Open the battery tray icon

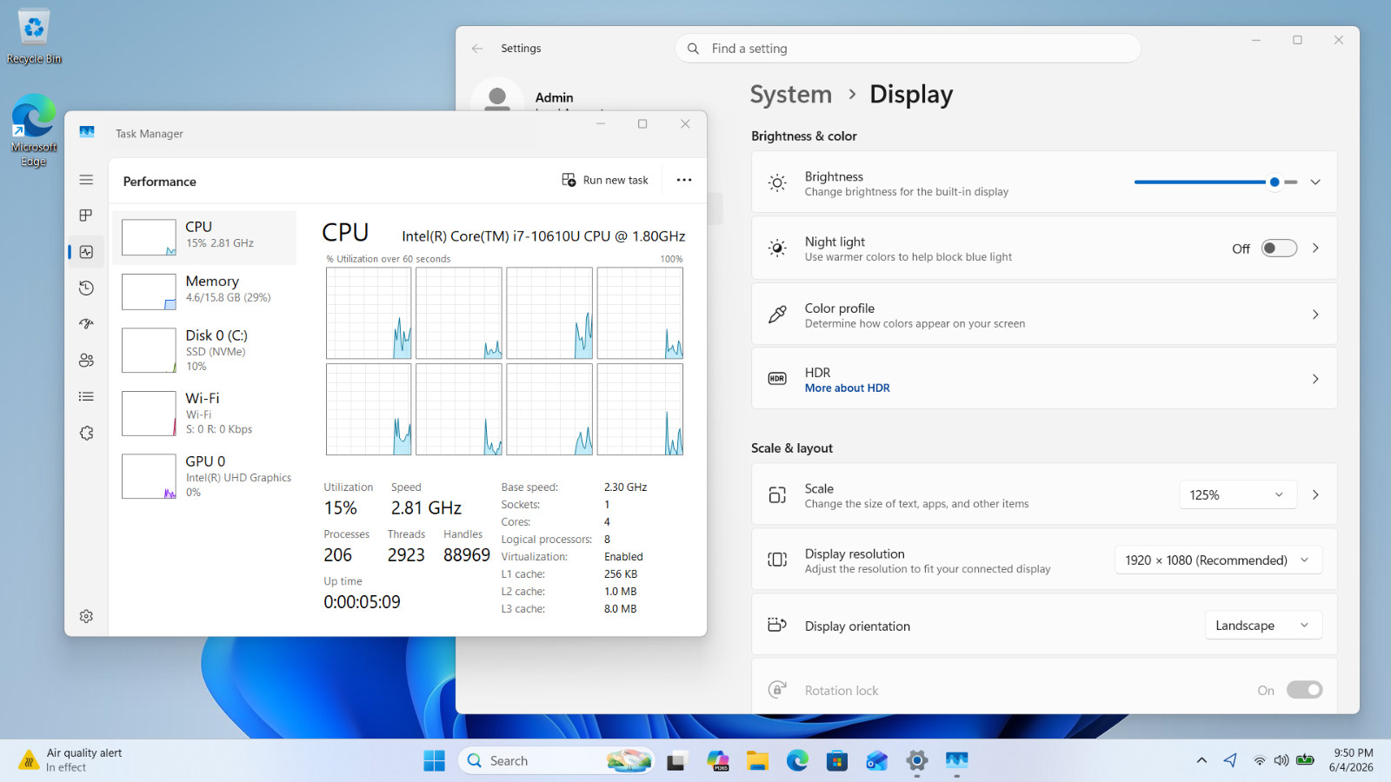click(1305, 761)
